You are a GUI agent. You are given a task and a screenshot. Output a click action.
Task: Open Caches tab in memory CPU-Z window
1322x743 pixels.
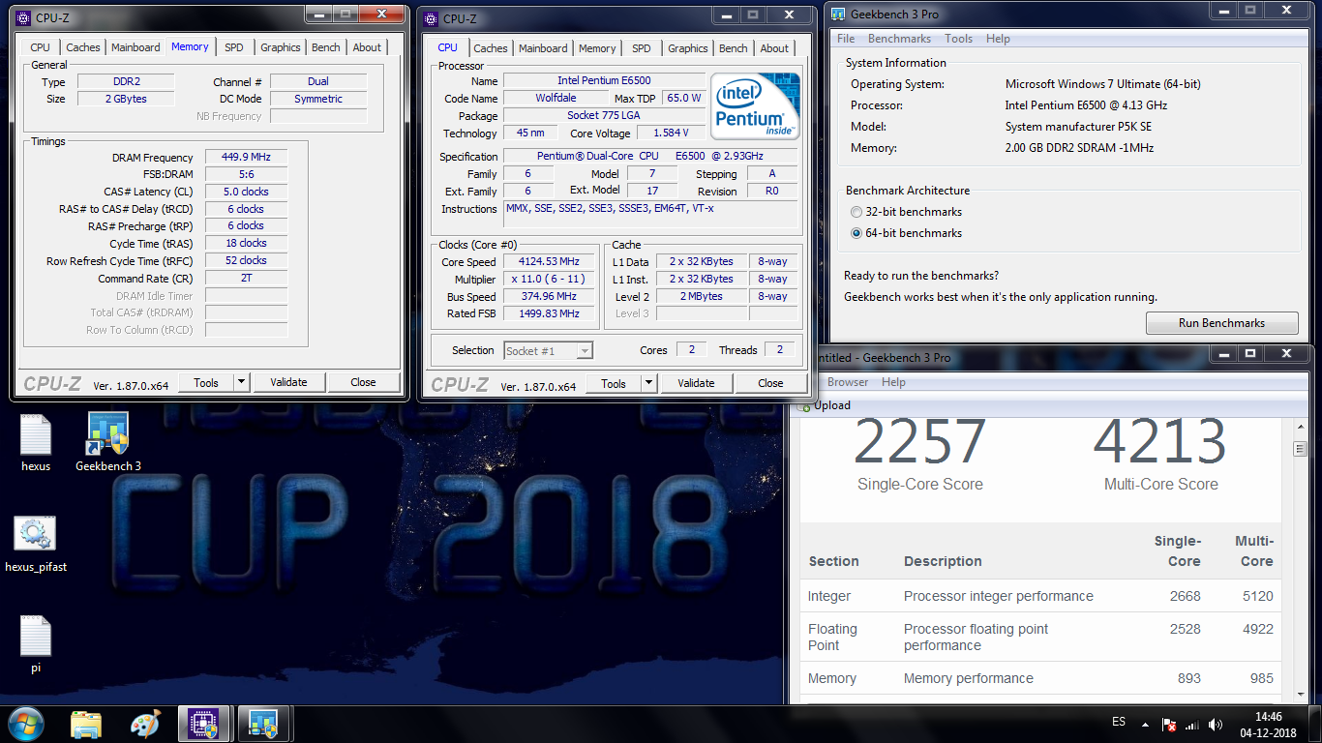pos(83,47)
